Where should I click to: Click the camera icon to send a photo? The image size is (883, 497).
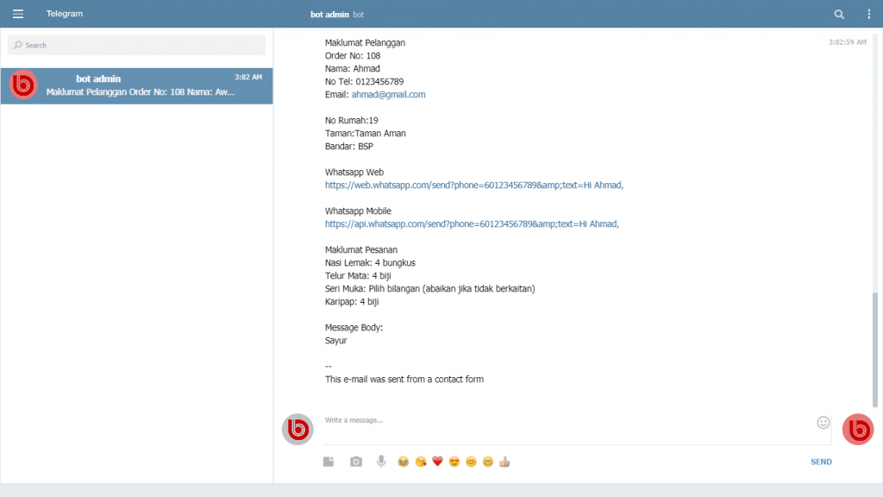[x=356, y=462]
